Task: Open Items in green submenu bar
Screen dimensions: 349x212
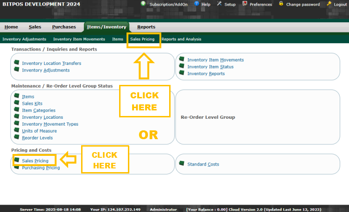Action: pos(118,39)
